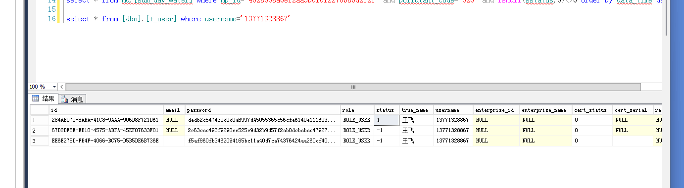Select the username column header

(453, 110)
